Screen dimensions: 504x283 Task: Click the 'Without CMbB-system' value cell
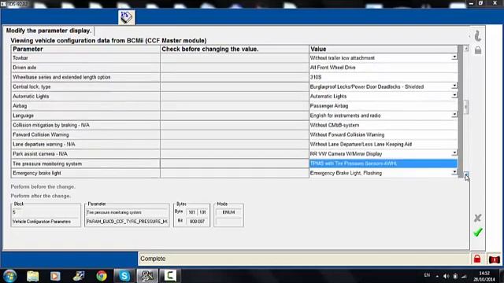pos(384,125)
